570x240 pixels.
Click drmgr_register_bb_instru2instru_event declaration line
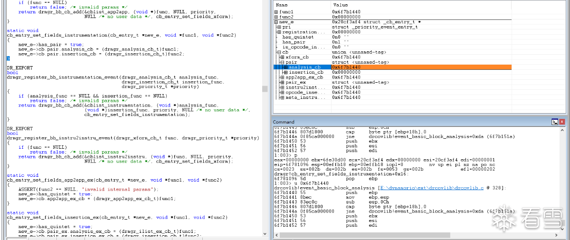[133, 138]
